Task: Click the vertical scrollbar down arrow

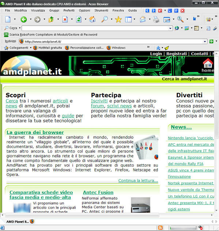Action: 216,211
